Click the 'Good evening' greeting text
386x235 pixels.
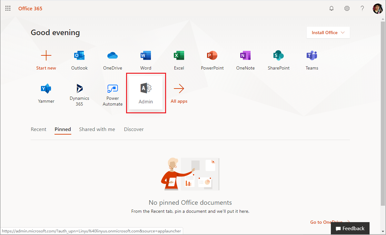tap(55, 33)
